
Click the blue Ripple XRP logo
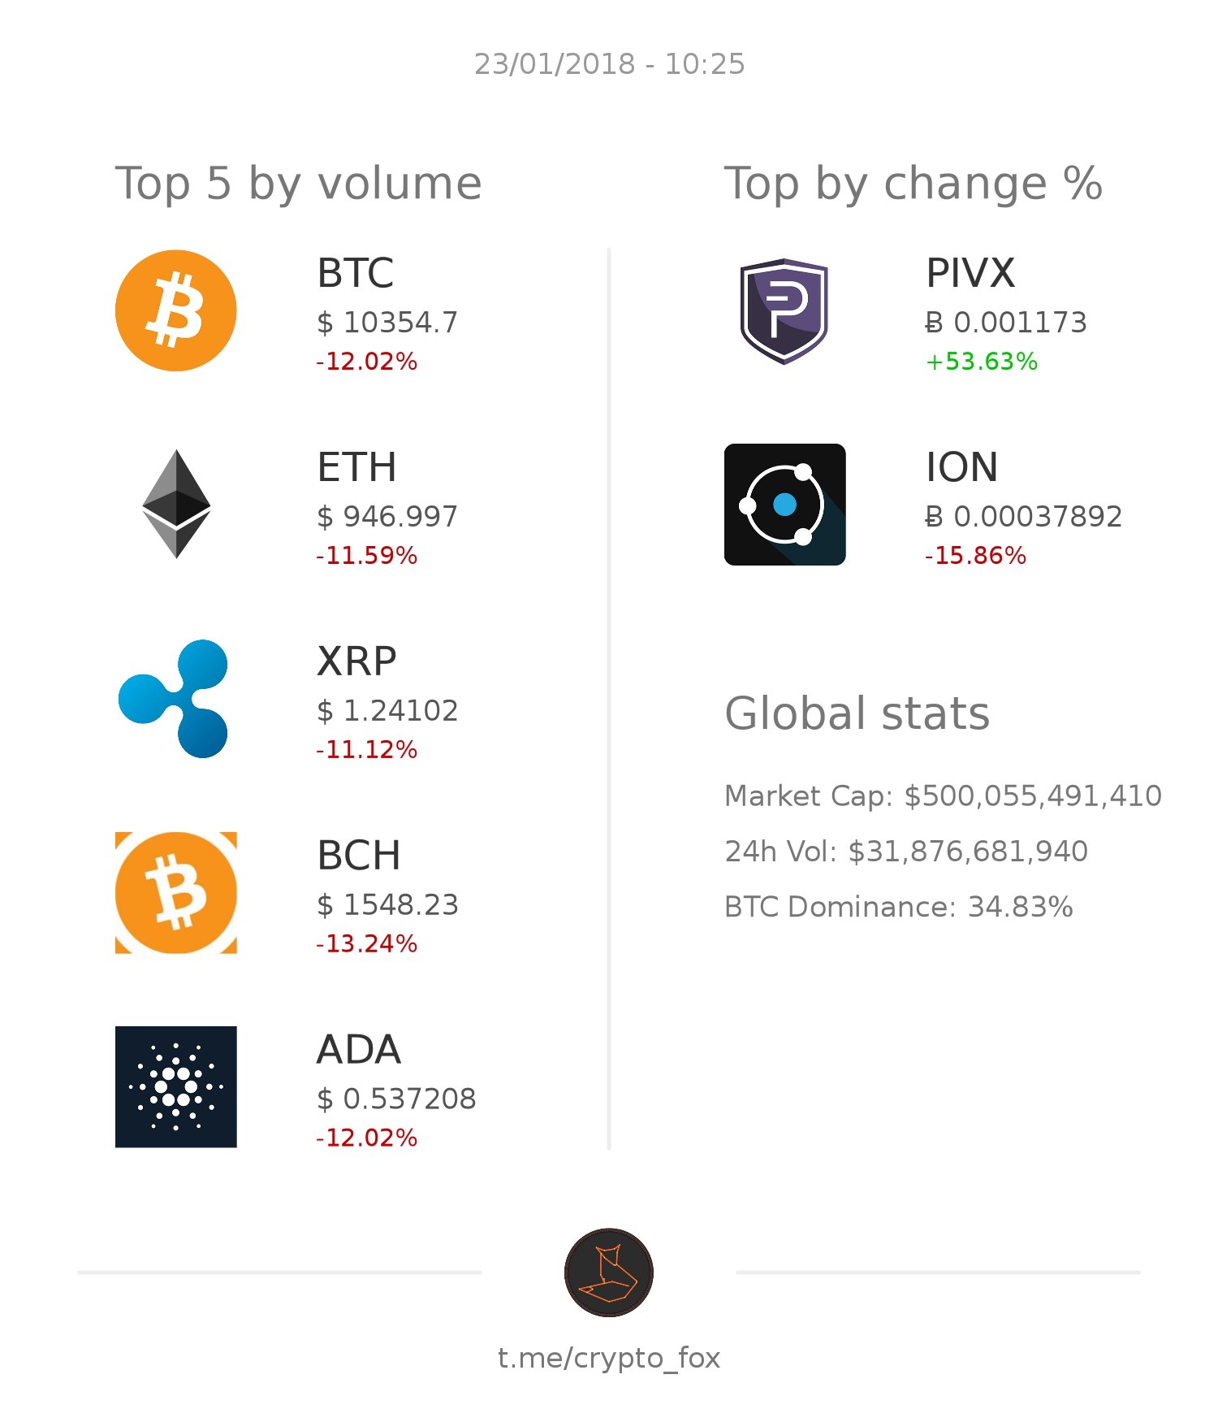click(x=174, y=699)
